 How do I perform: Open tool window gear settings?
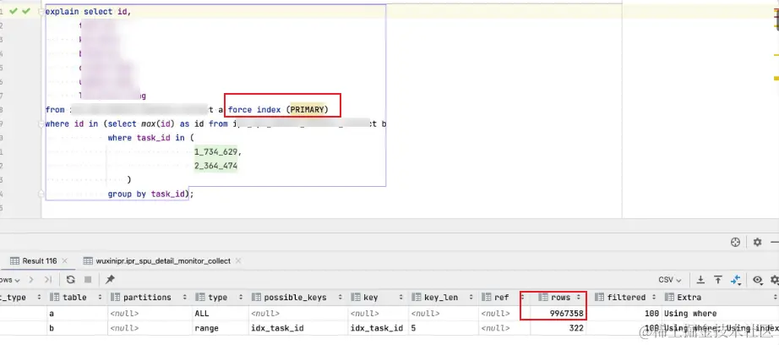(x=757, y=242)
